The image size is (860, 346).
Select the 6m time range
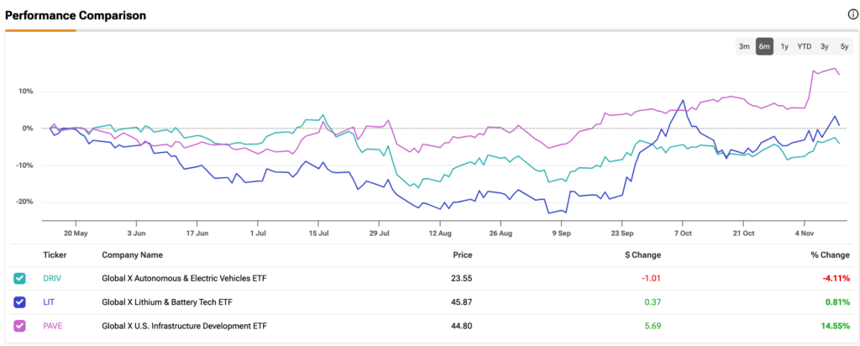coord(764,46)
